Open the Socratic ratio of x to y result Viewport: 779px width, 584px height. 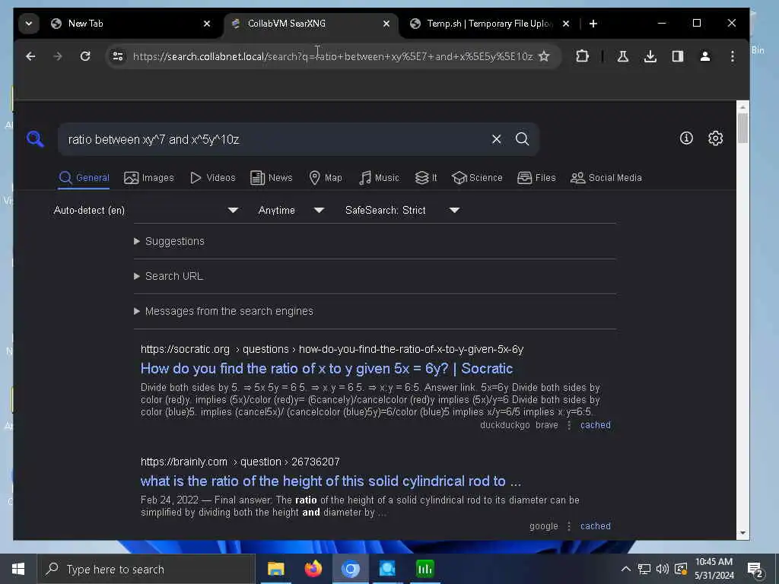click(x=326, y=369)
